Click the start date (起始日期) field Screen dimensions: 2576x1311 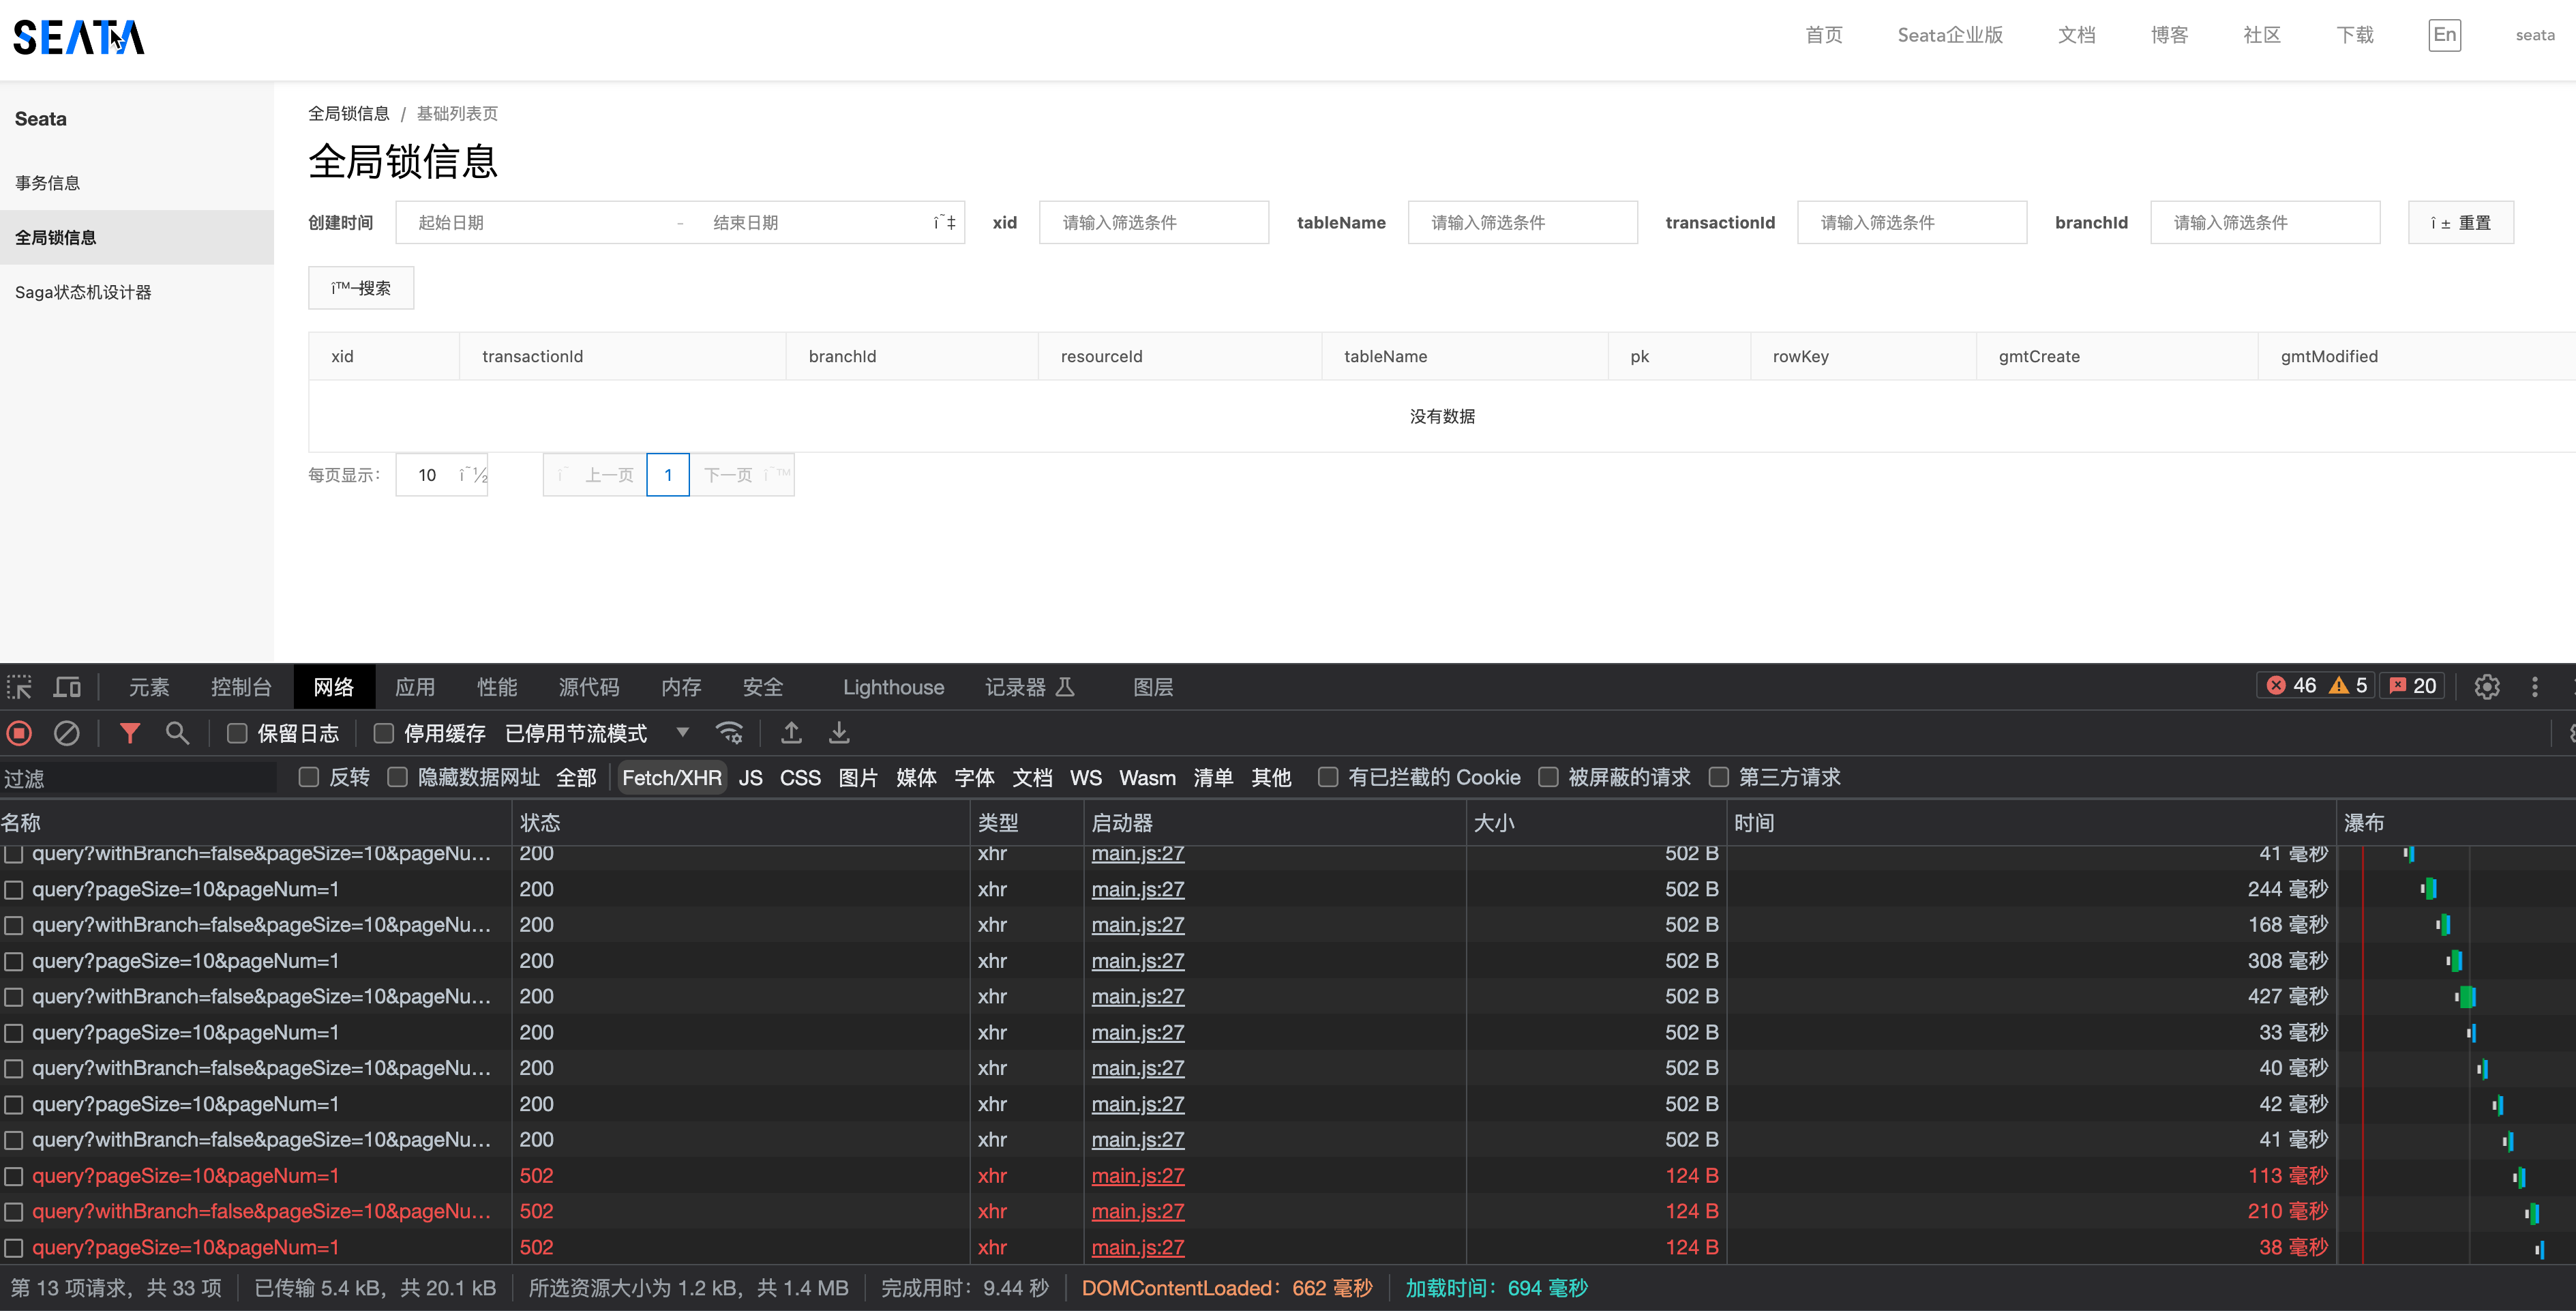tap(537, 222)
